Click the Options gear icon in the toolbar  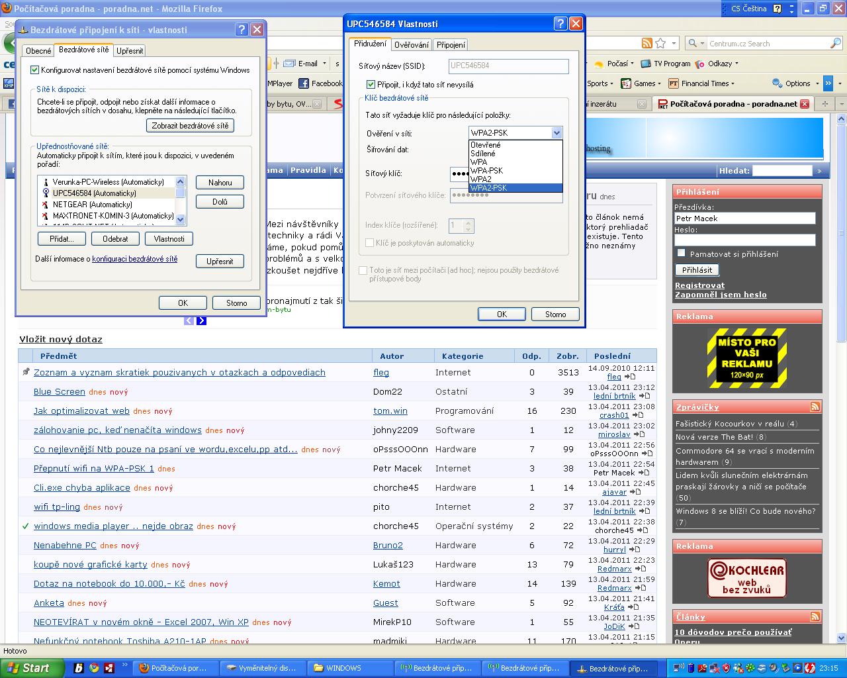pyautogui.click(x=778, y=83)
